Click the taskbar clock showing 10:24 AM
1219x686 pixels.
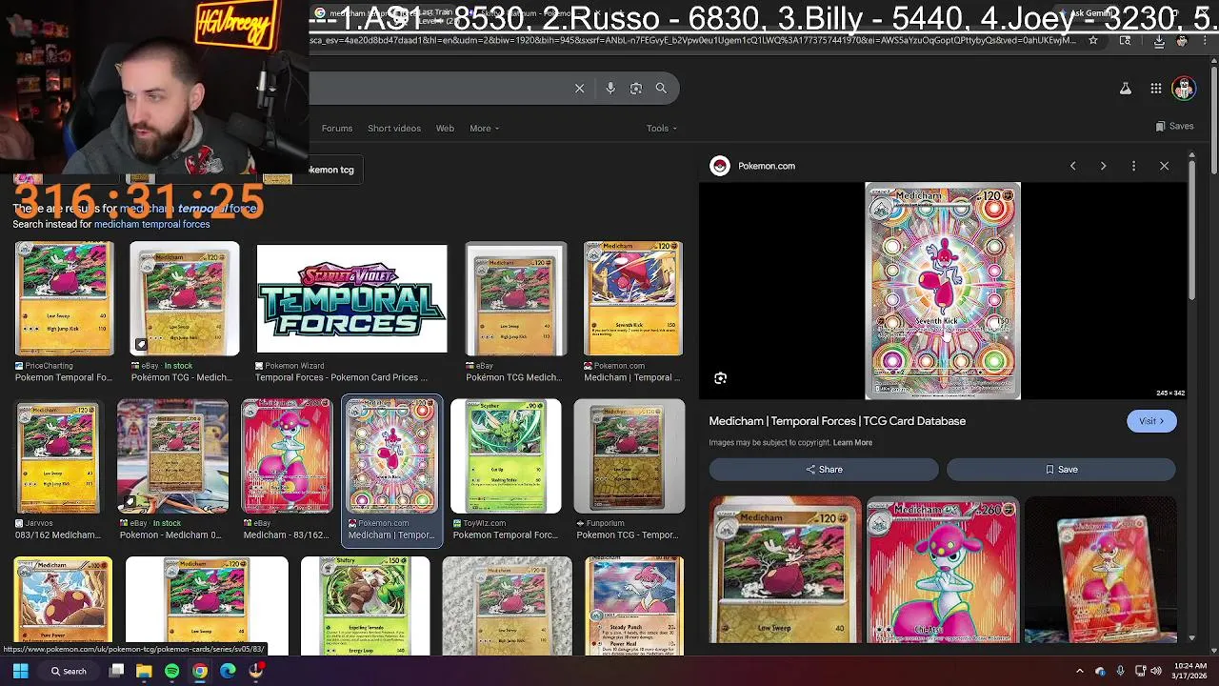pos(1189,671)
